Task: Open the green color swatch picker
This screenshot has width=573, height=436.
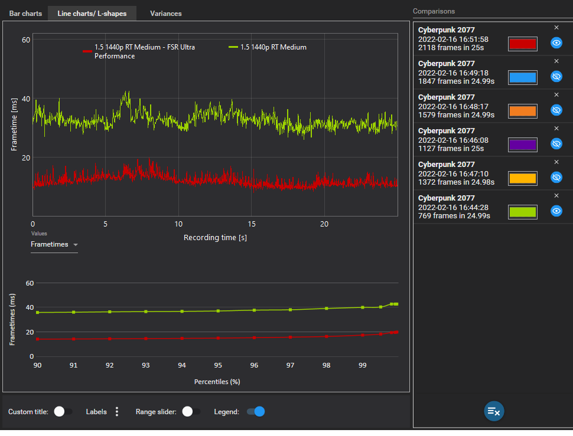Action: tap(523, 212)
